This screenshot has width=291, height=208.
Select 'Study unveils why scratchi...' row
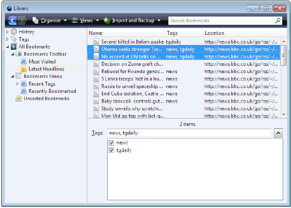tap(184, 108)
